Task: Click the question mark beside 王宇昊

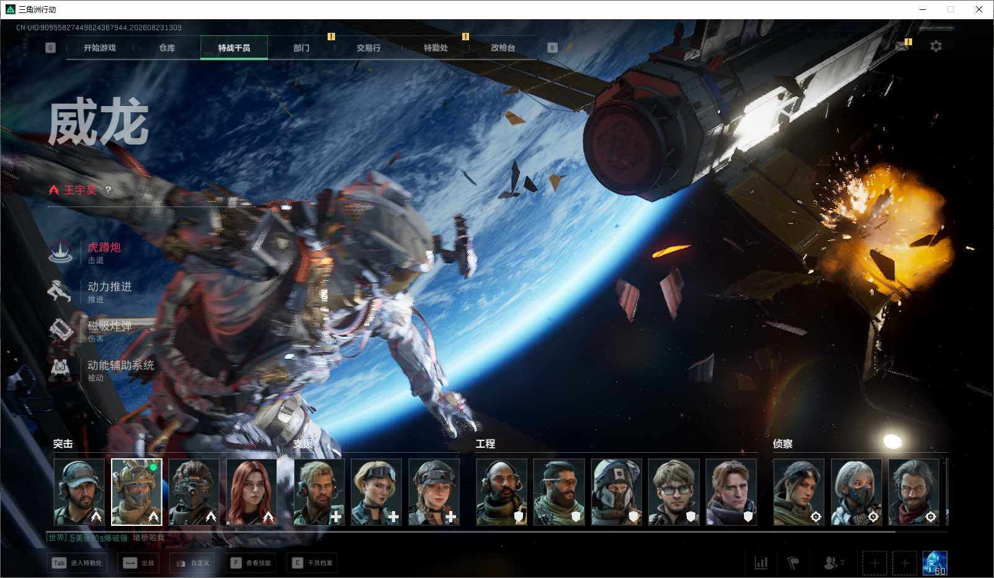Action: click(108, 190)
